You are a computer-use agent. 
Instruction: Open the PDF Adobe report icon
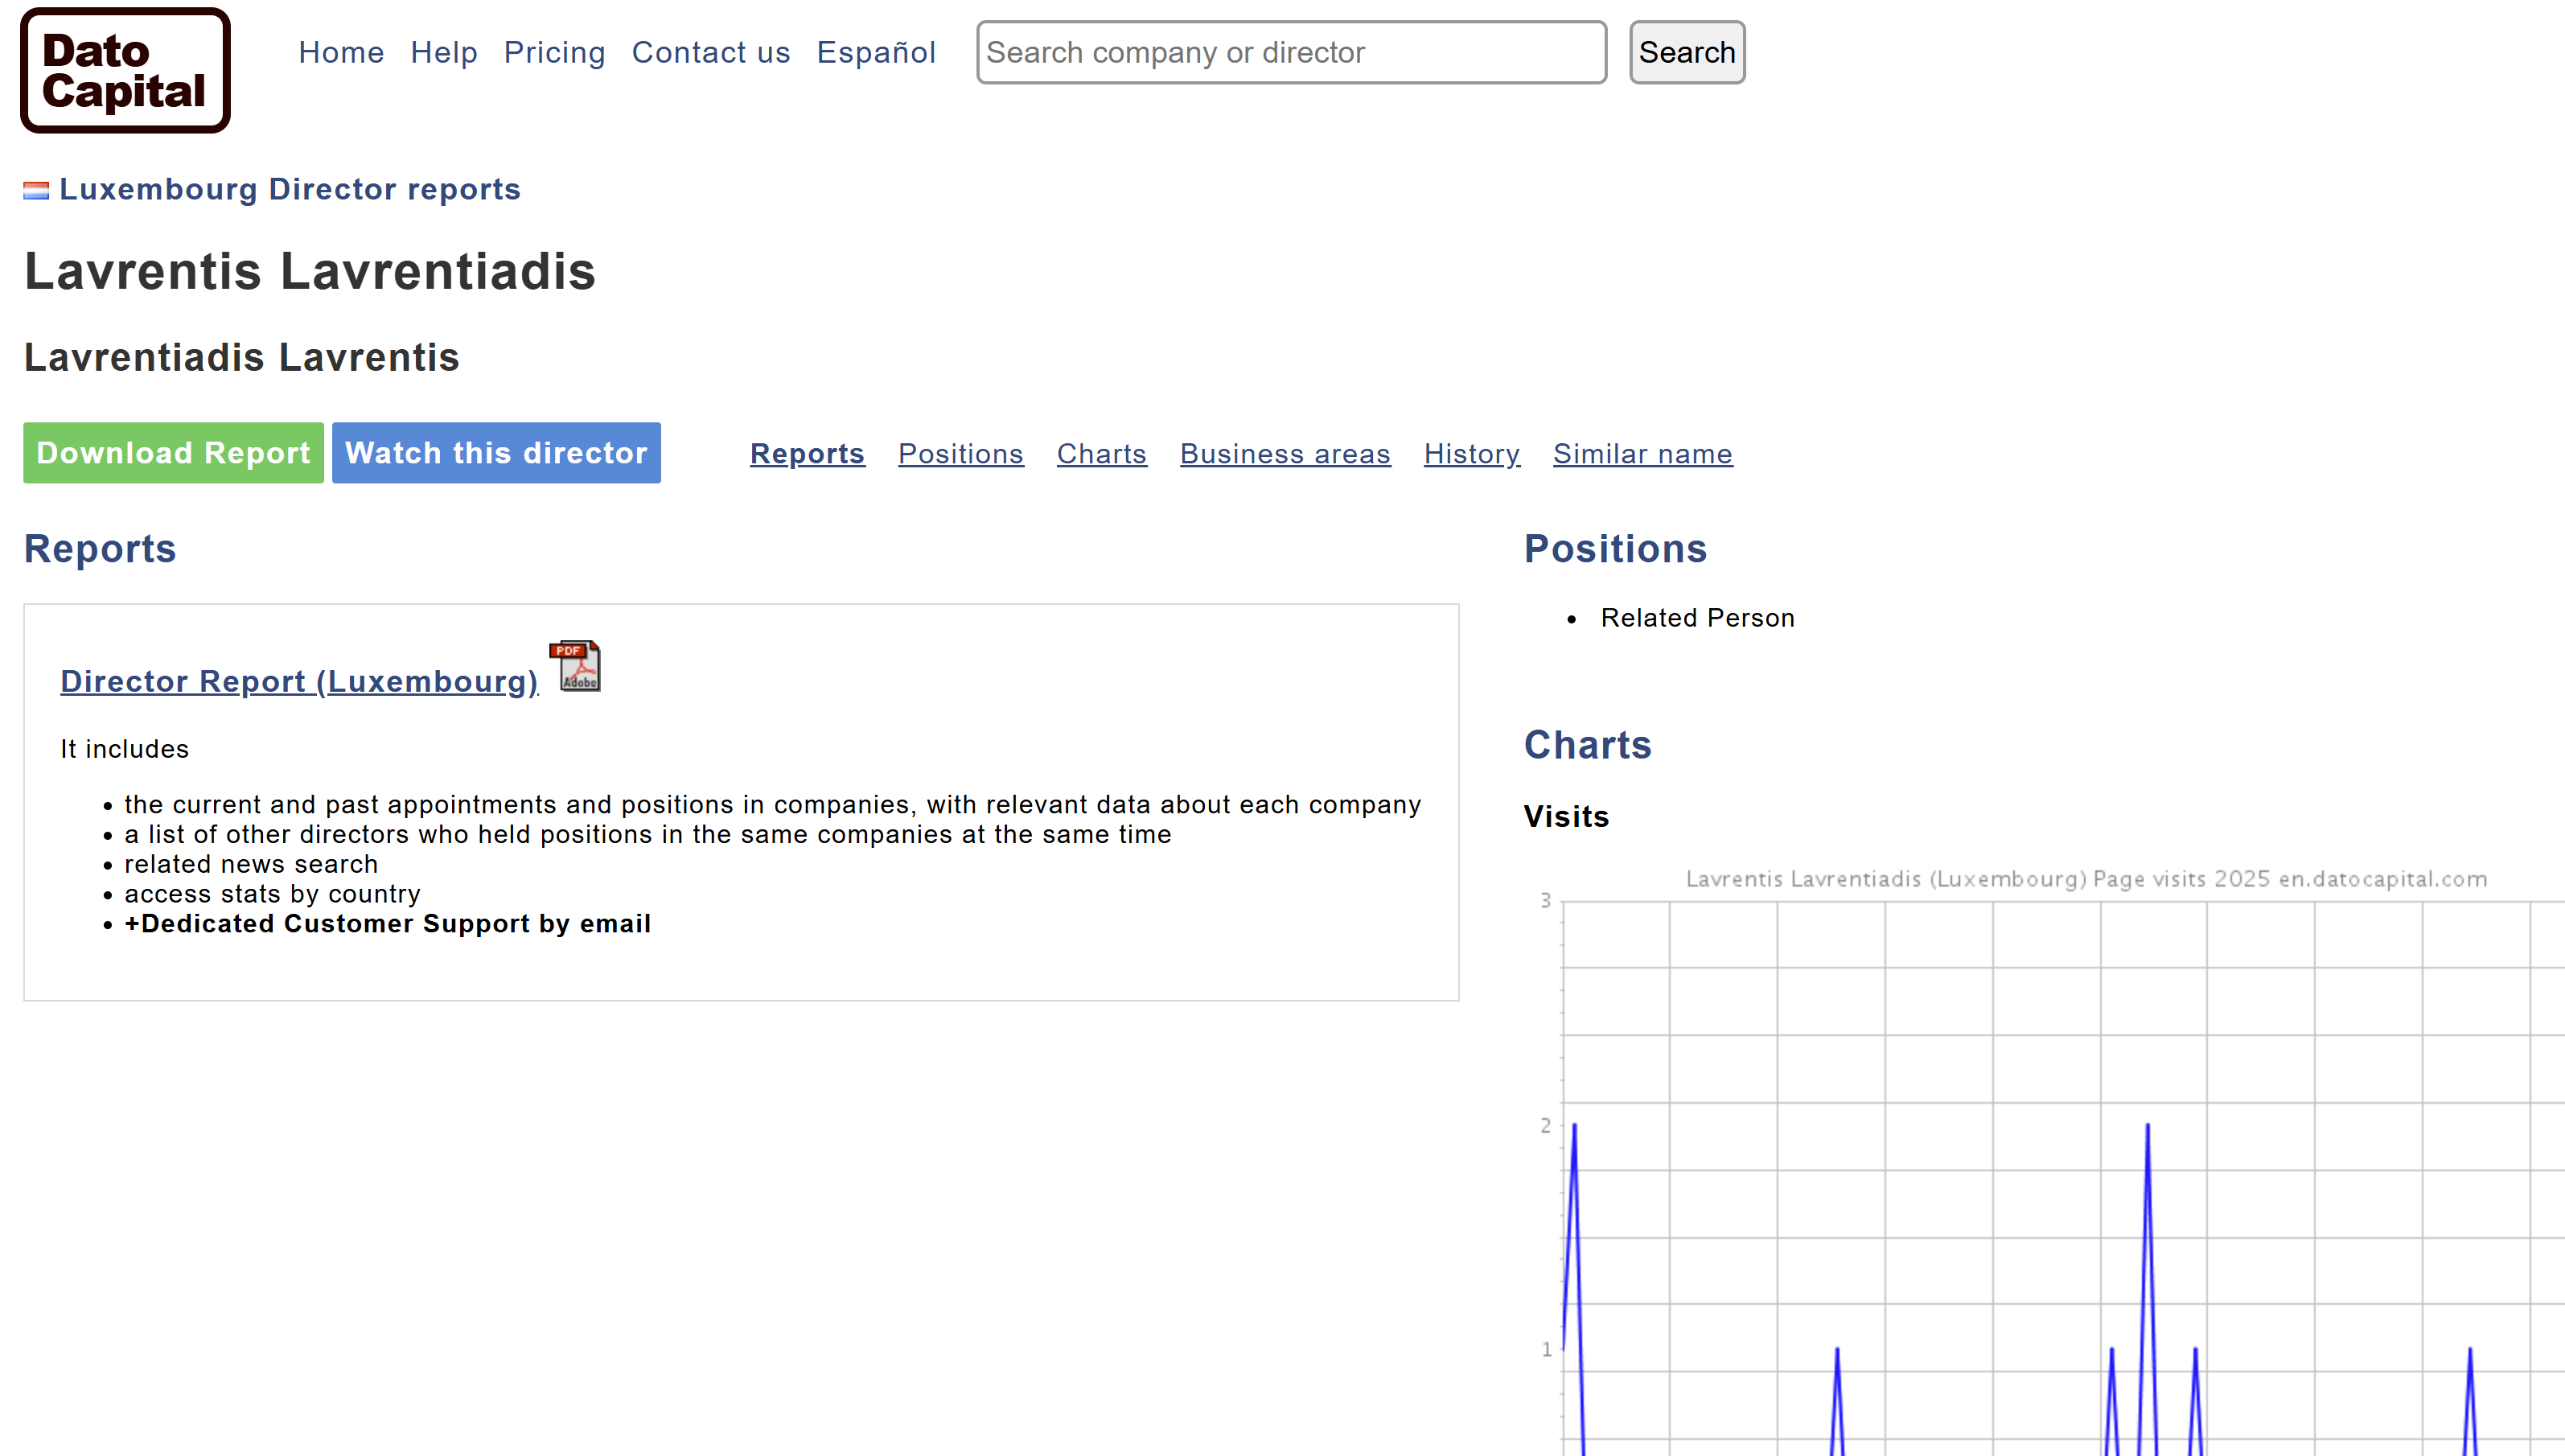[576, 666]
